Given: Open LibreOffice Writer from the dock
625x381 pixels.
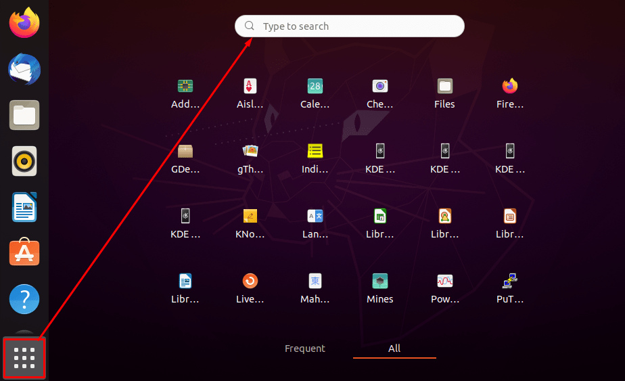Looking at the screenshot, I should click(x=24, y=208).
